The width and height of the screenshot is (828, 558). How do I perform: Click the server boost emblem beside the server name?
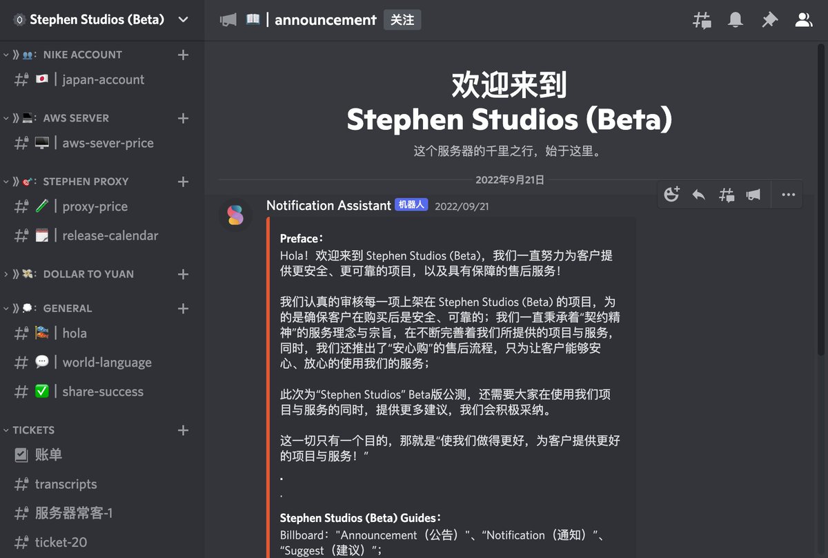pyautogui.click(x=19, y=20)
